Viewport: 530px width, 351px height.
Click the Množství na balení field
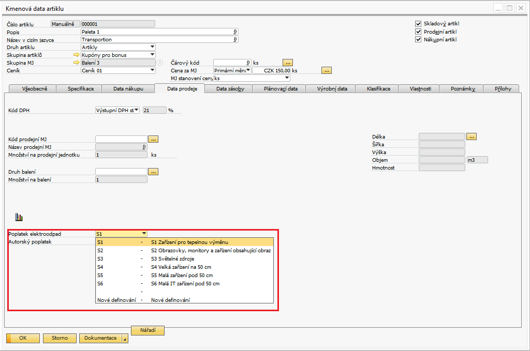pos(121,179)
